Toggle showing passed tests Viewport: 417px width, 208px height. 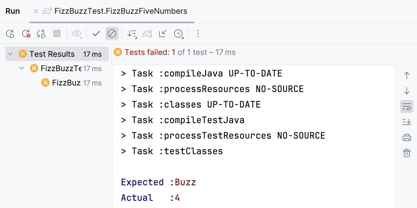coord(96,33)
